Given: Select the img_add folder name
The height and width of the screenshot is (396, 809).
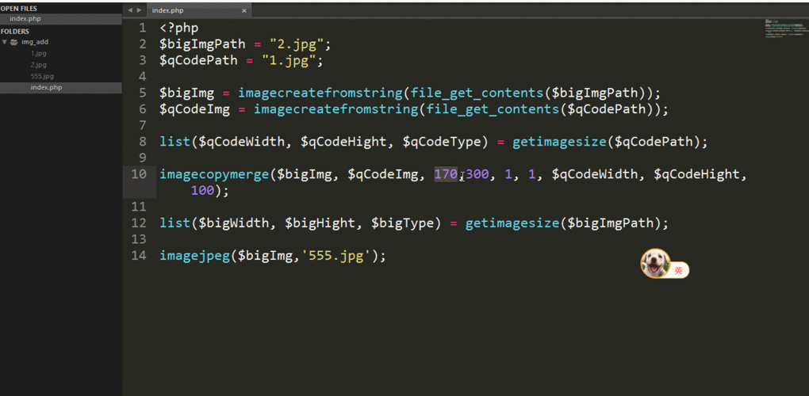Looking at the screenshot, I should coord(35,42).
